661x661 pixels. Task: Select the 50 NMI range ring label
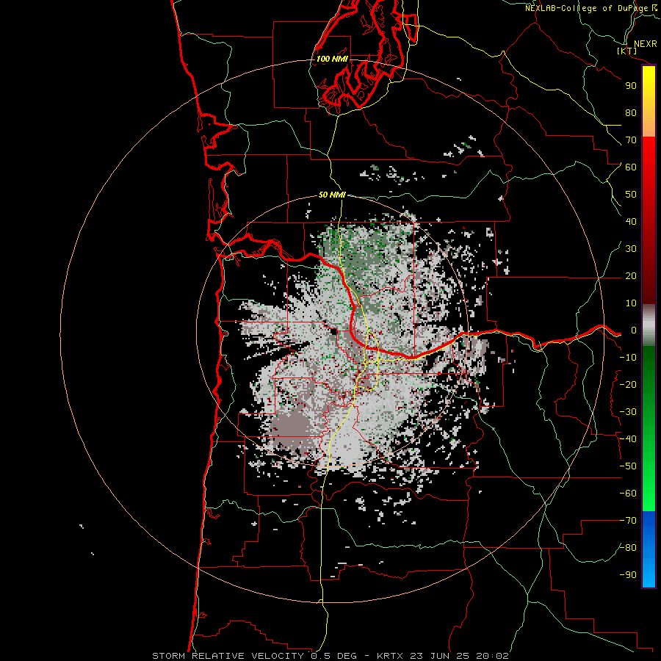tap(332, 195)
